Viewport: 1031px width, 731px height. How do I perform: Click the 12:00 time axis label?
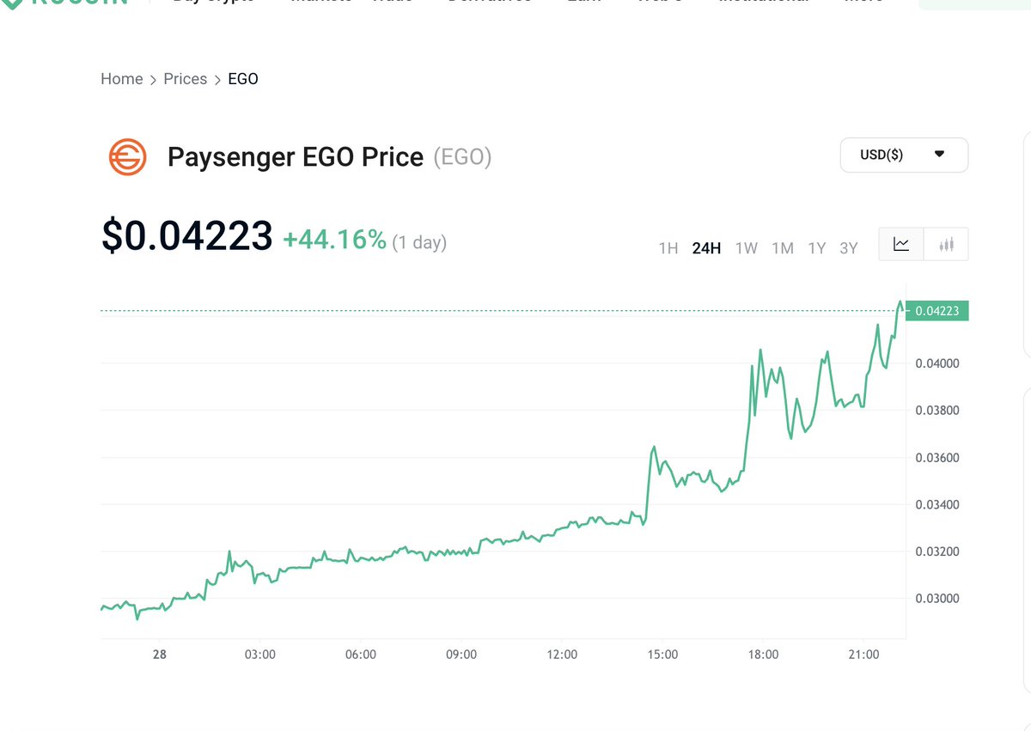click(562, 655)
